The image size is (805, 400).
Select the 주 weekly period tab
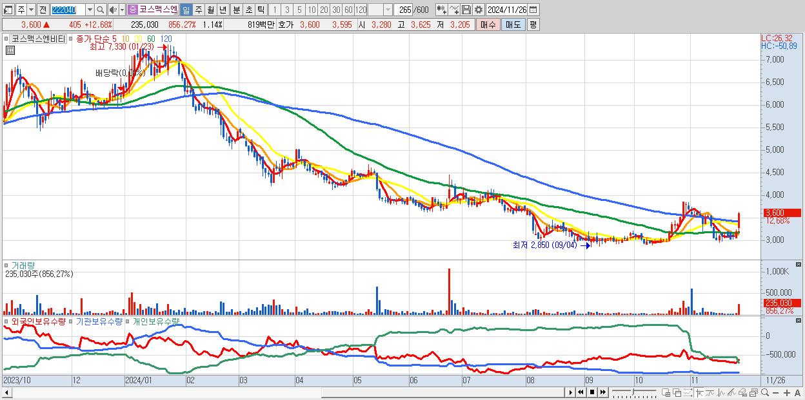click(x=198, y=10)
